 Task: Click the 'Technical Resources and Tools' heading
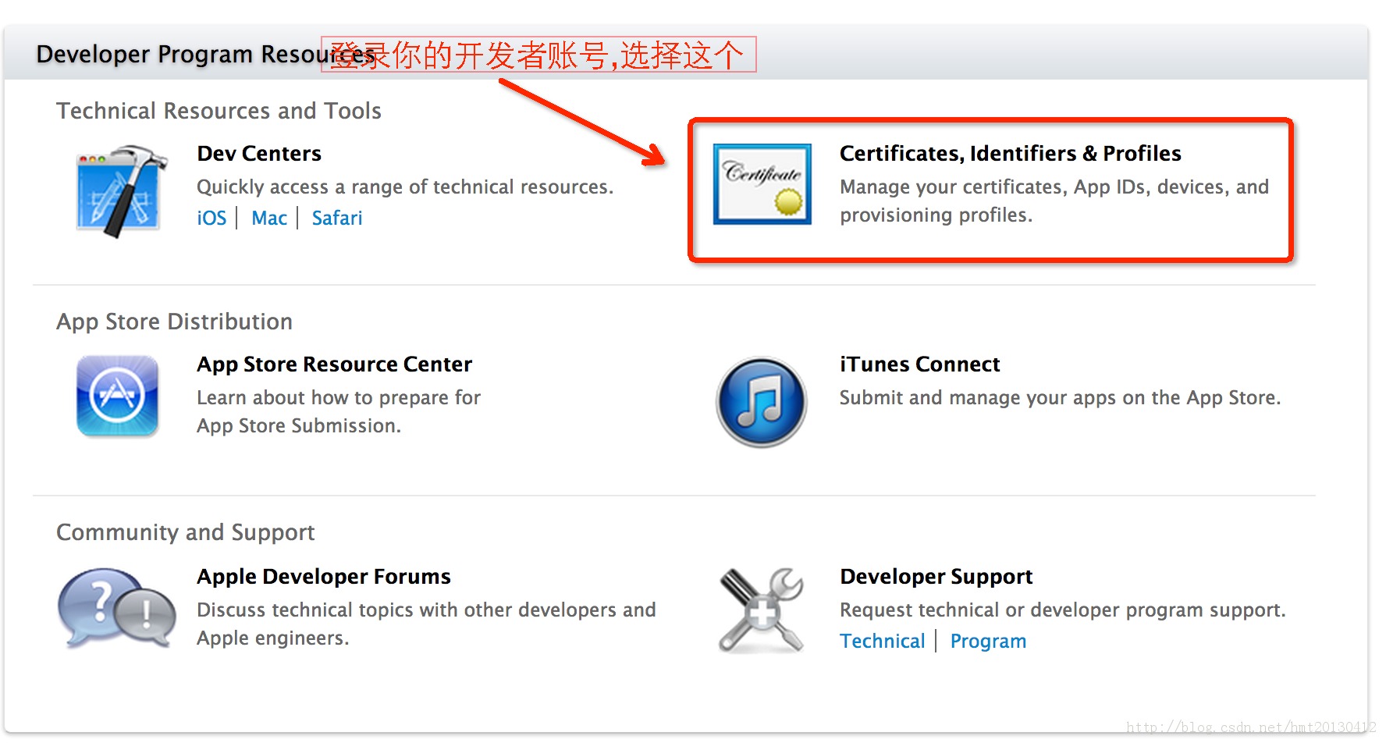(219, 111)
